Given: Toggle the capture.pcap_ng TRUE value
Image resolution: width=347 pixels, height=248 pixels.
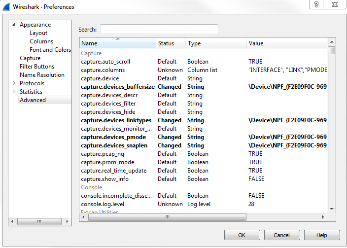Looking at the screenshot, I should click(255, 154).
